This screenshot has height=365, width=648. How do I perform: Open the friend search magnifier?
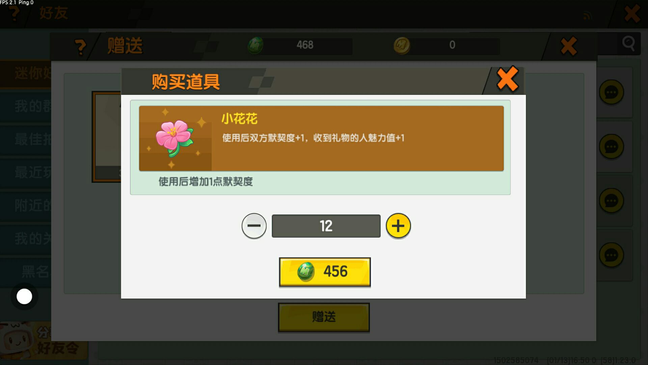point(628,44)
